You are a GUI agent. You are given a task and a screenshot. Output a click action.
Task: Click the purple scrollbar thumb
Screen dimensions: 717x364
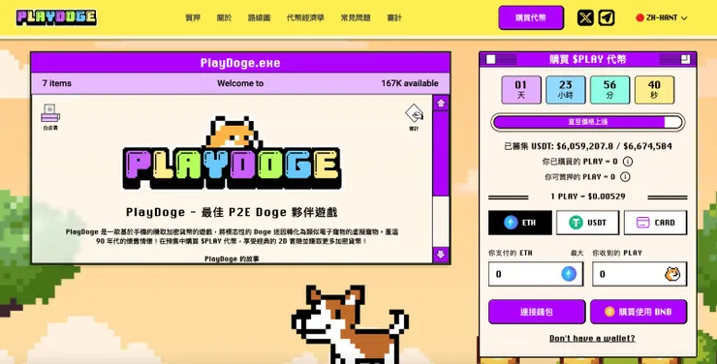[x=441, y=154]
